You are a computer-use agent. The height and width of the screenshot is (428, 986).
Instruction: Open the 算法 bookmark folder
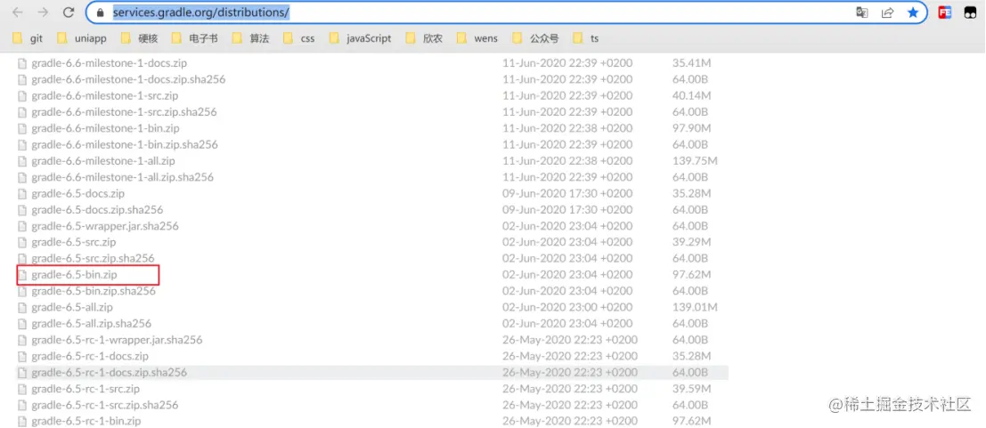(251, 38)
